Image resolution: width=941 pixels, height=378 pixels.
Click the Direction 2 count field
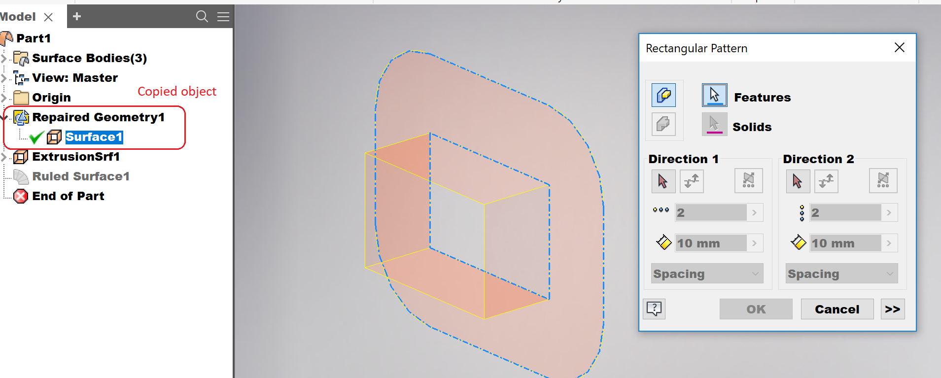(x=845, y=213)
